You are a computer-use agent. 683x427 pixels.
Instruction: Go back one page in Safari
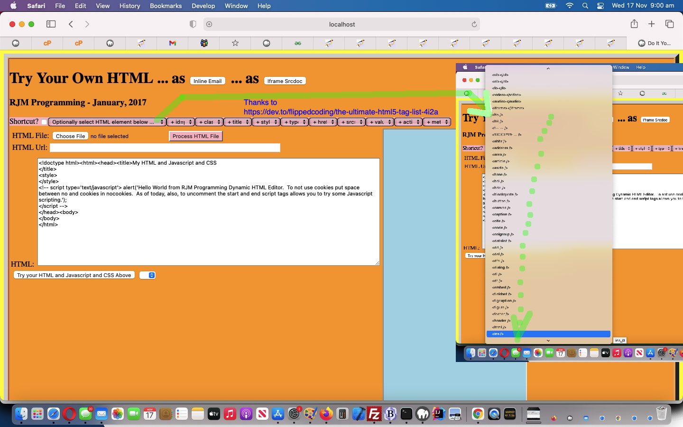[x=71, y=24]
